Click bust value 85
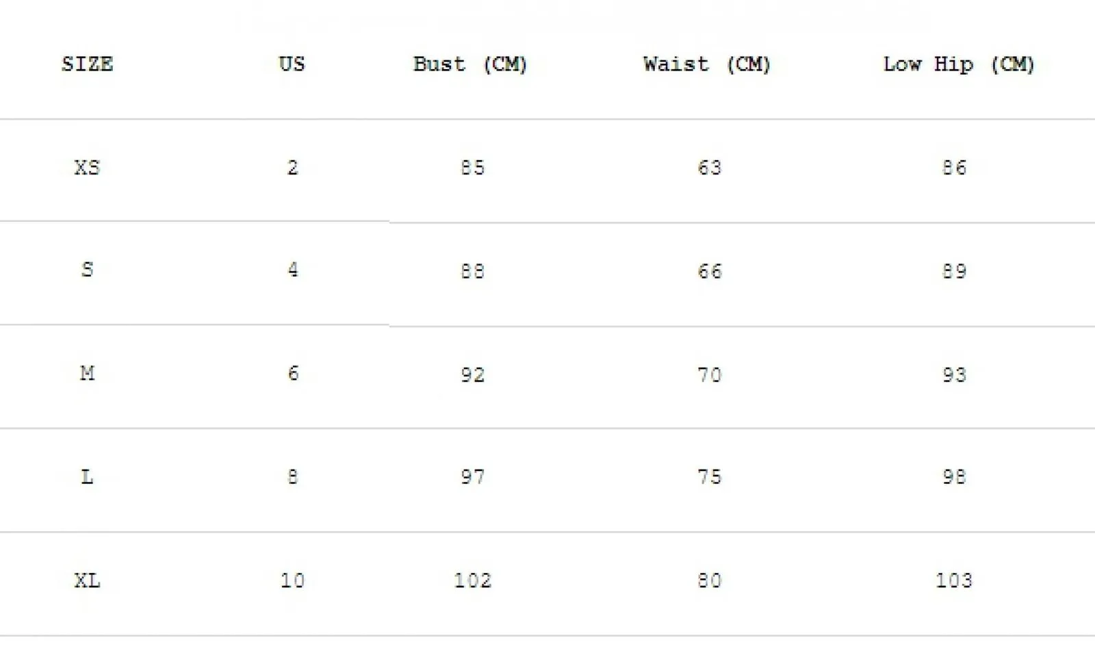 tap(472, 168)
